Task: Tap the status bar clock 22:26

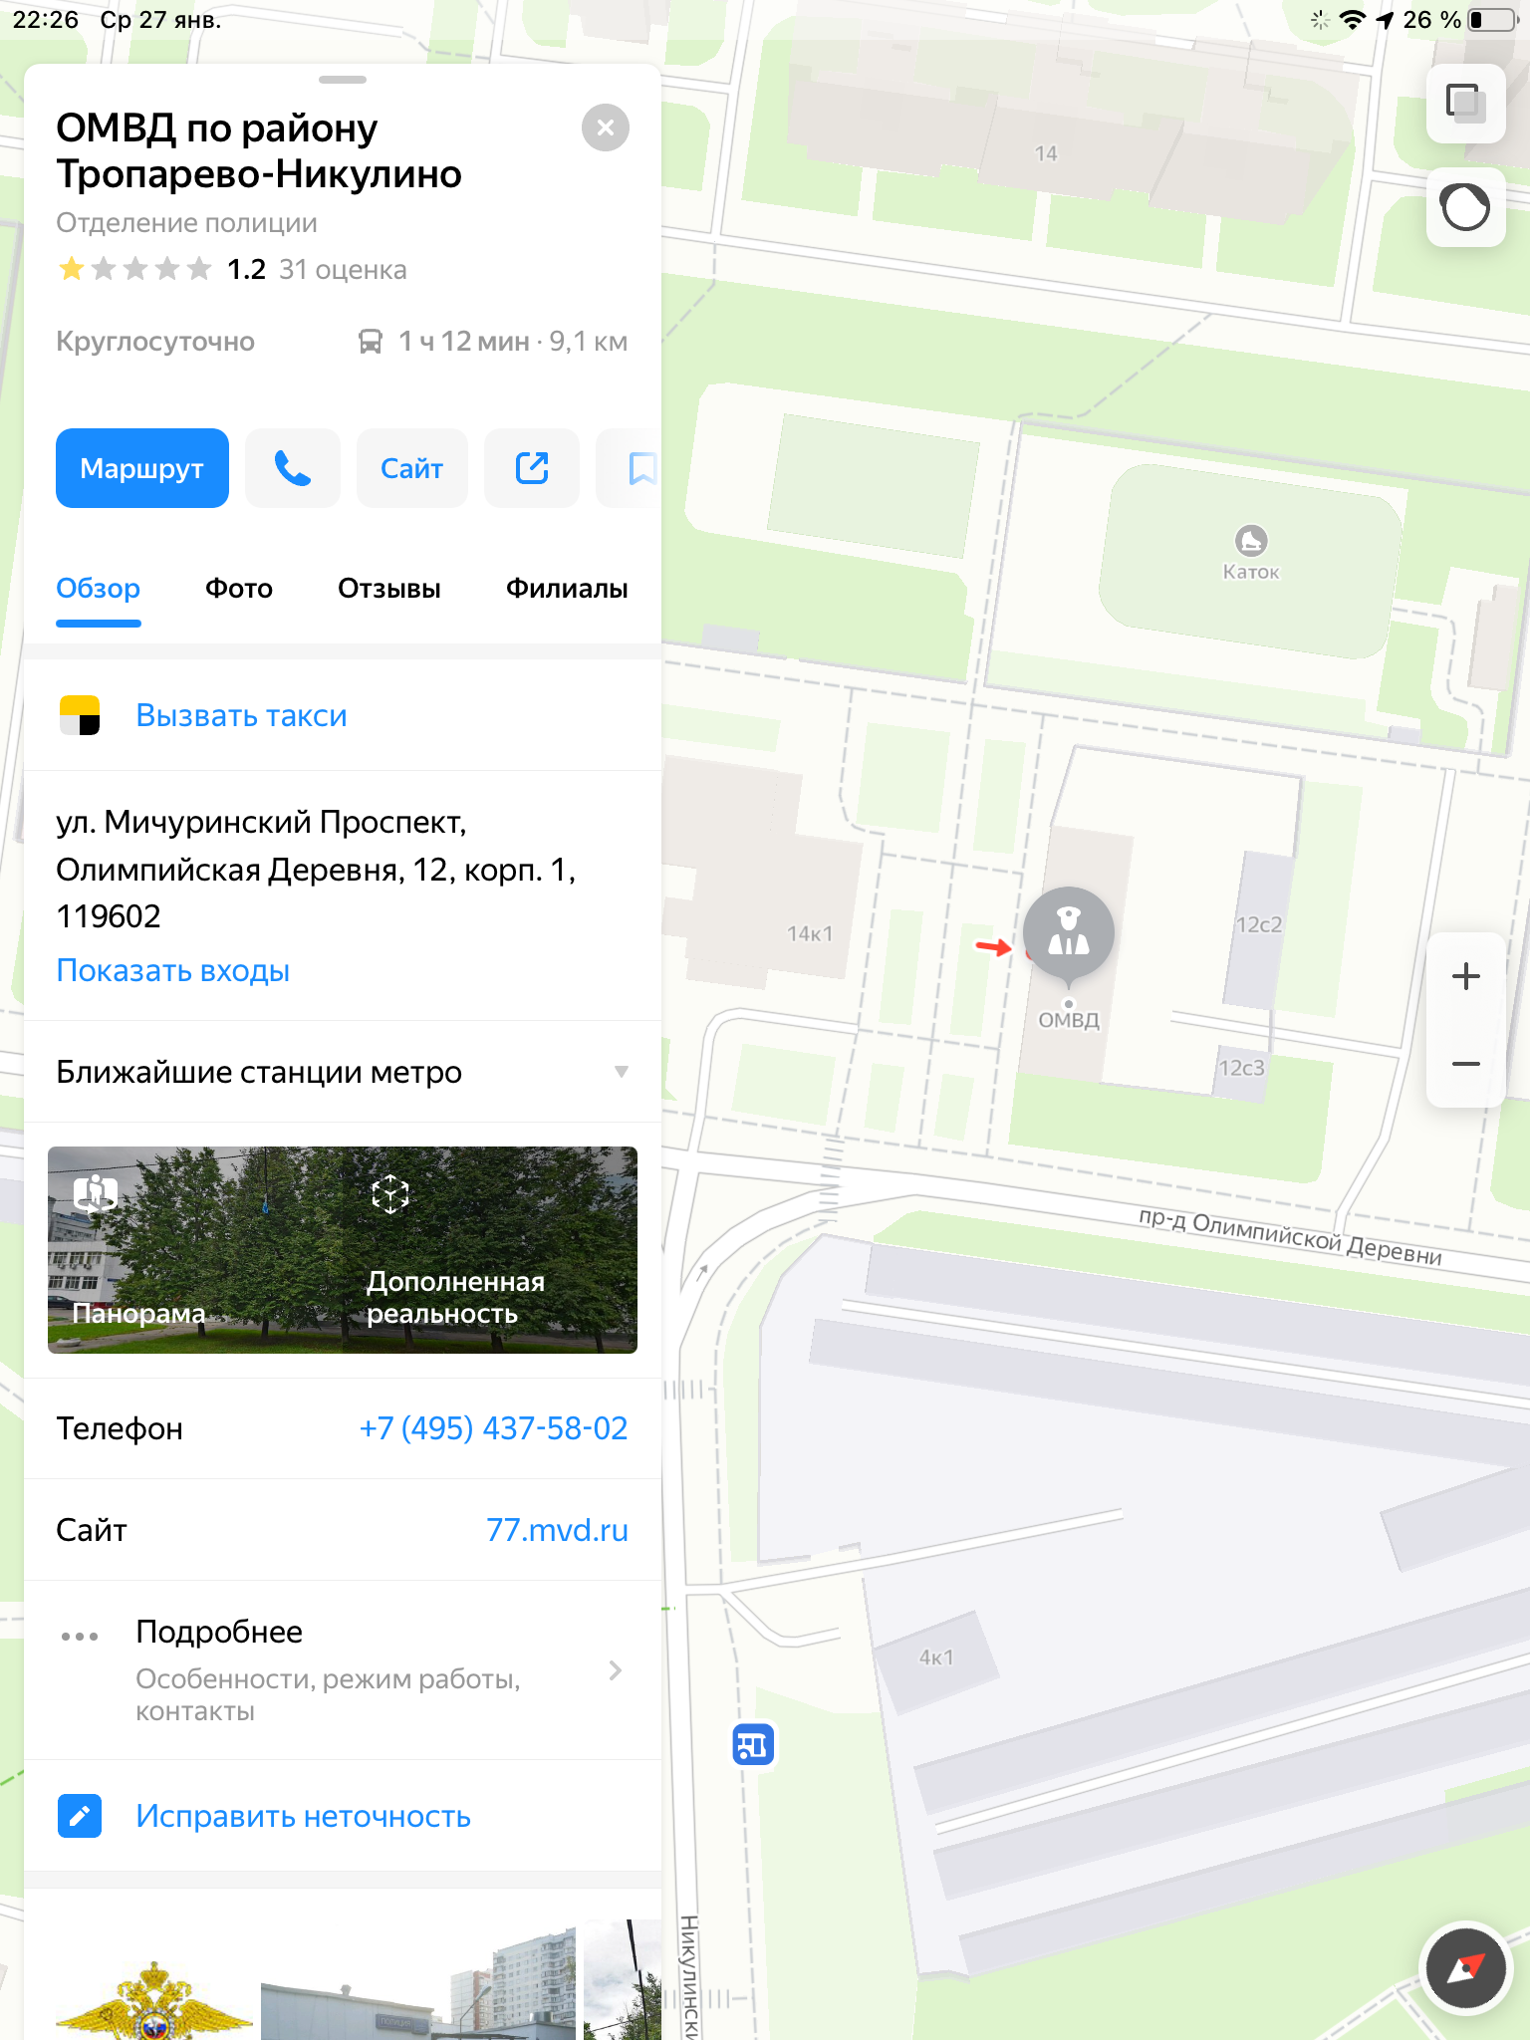Action: pos(46,20)
